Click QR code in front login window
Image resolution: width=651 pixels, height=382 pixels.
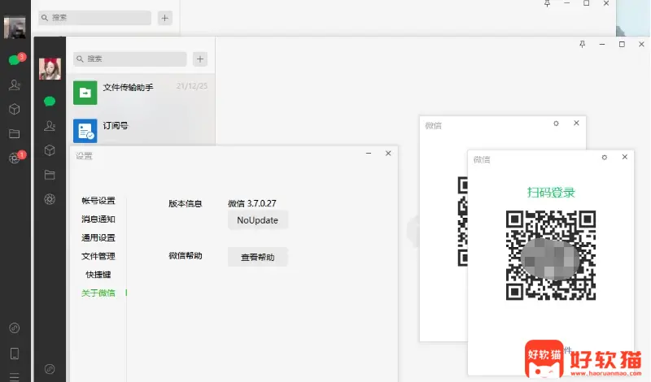[x=551, y=255]
